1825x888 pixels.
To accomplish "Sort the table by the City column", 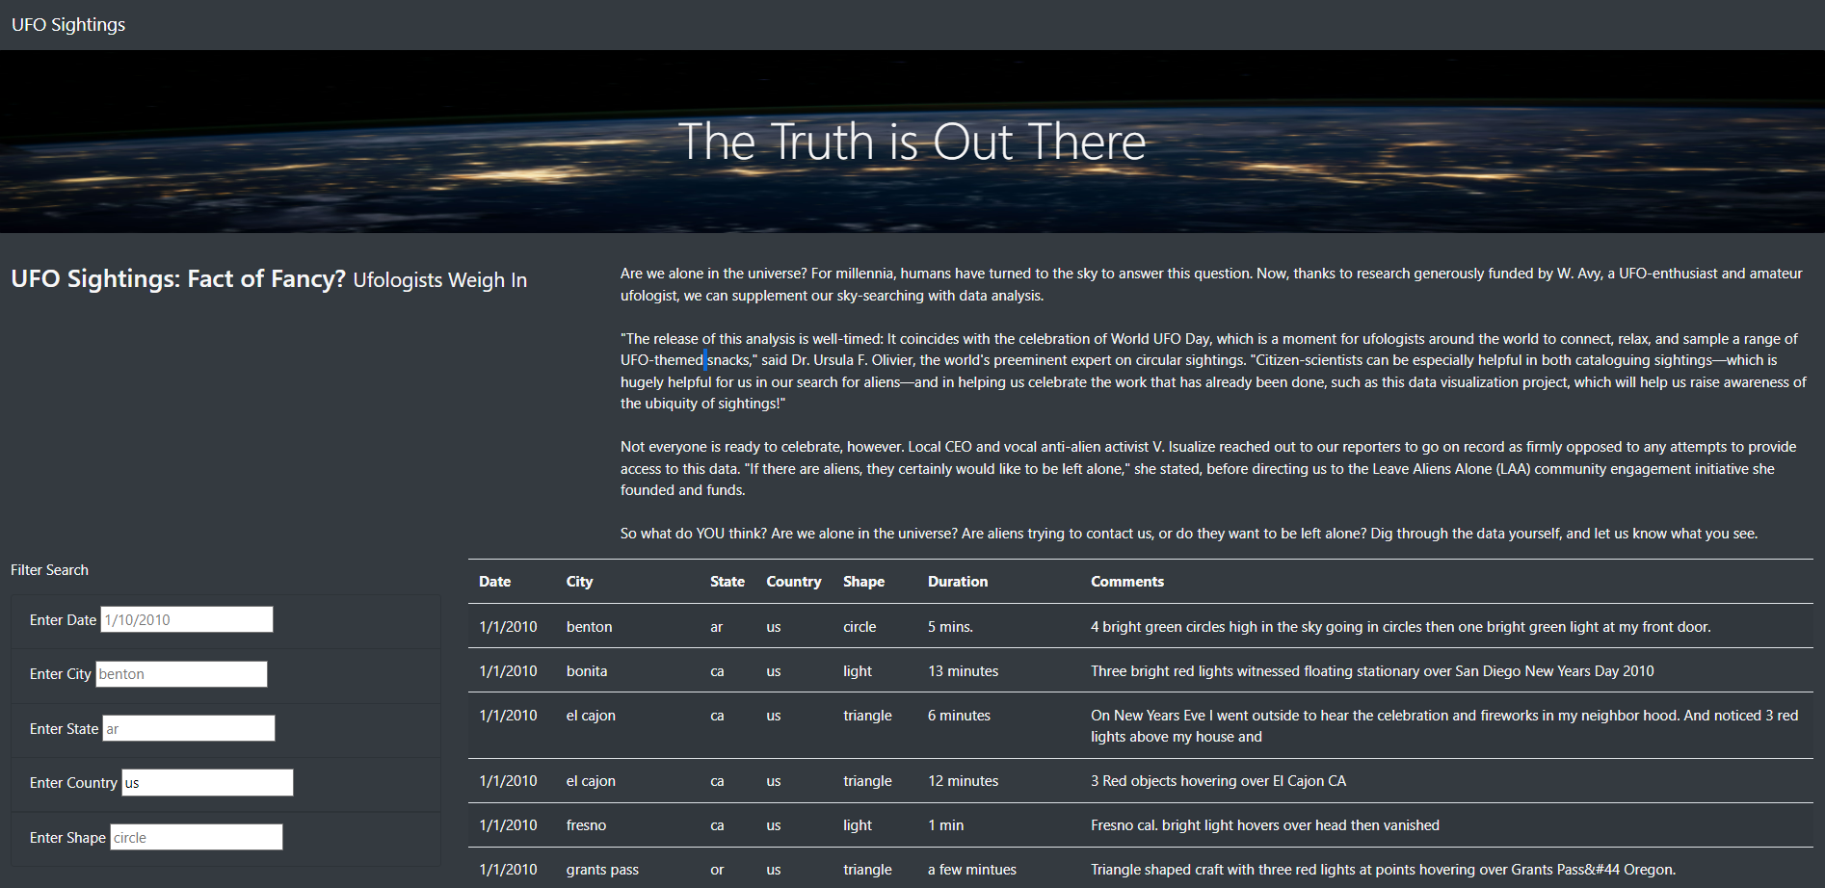I will [579, 582].
